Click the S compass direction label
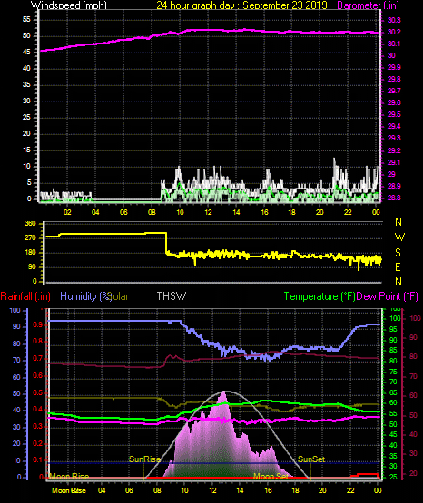This screenshot has width=423, height=503. click(398, 253)
